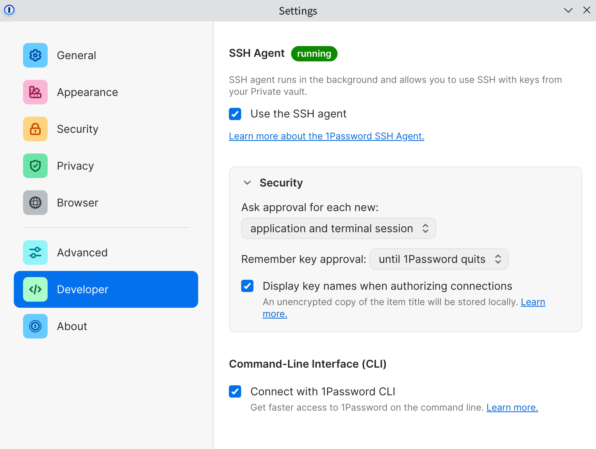Click the General gear icon
Image resolution: width=596 pixels, height=449 pixels.
[x=35, y=55]
